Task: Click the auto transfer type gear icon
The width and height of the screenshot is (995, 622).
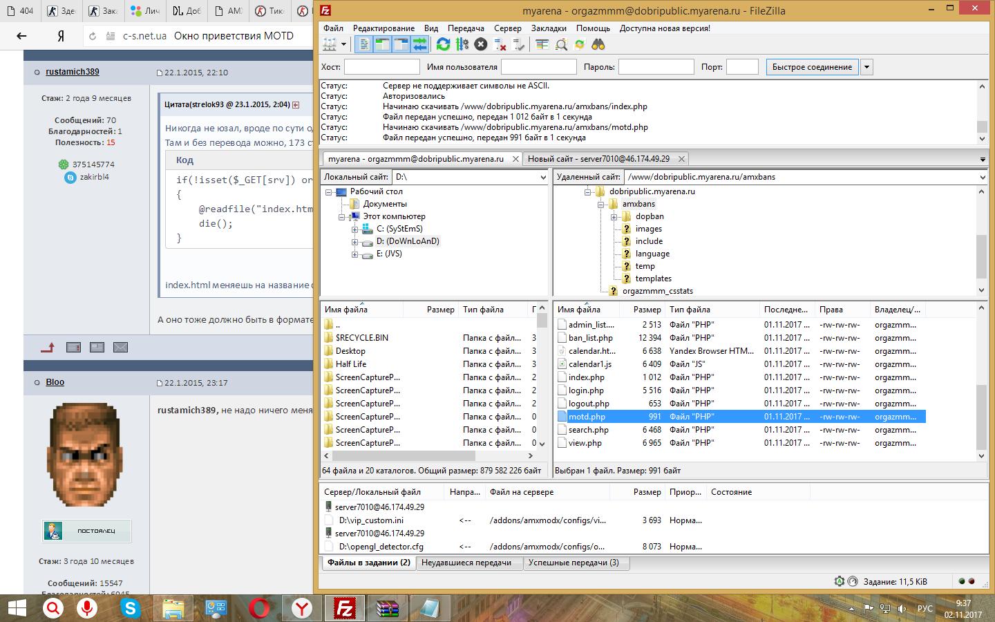Action: (839, 582)
